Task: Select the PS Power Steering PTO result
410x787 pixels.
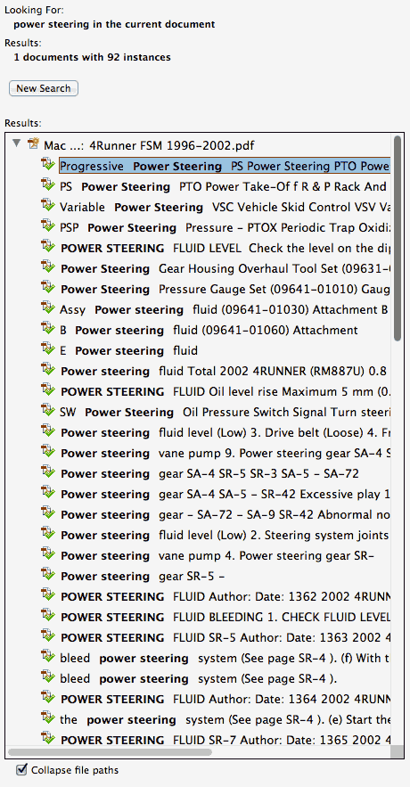Action: point(223,186)
